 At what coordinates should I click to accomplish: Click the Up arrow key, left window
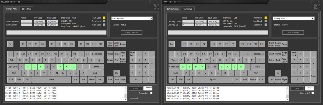coord(116,73)
